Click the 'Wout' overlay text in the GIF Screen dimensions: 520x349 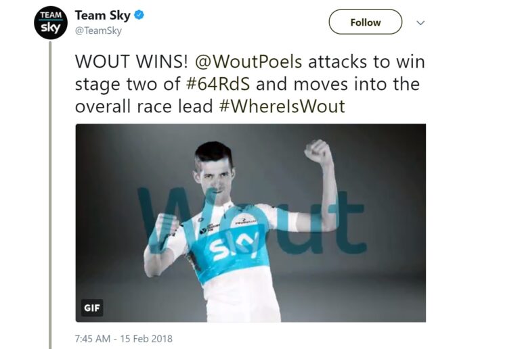252,222
